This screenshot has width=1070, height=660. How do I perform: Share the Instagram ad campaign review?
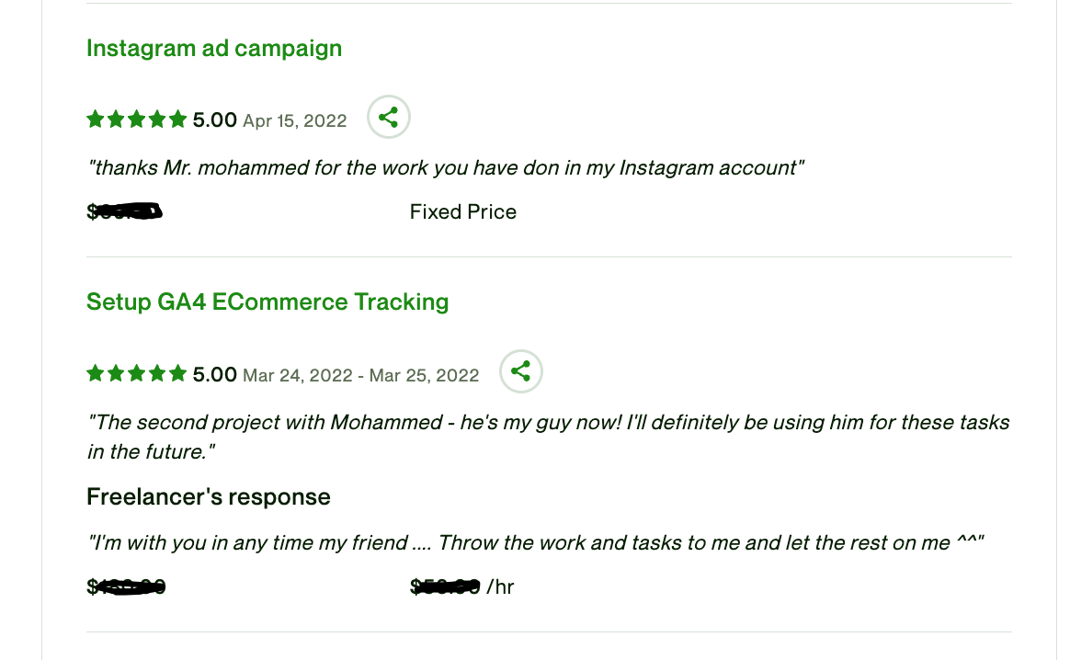pyautogui.click(x=388, y=118)
